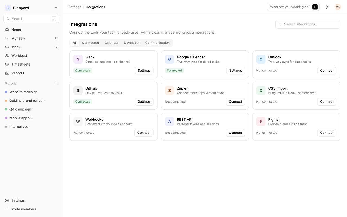The width and height of the screenshot is (347, 217).
Task: Click My tasks count 12
Action: 56,38
